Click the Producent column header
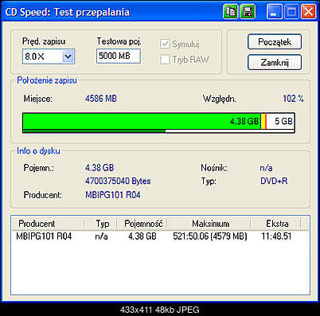The image size is (320, 316). [x=48, y=224]
